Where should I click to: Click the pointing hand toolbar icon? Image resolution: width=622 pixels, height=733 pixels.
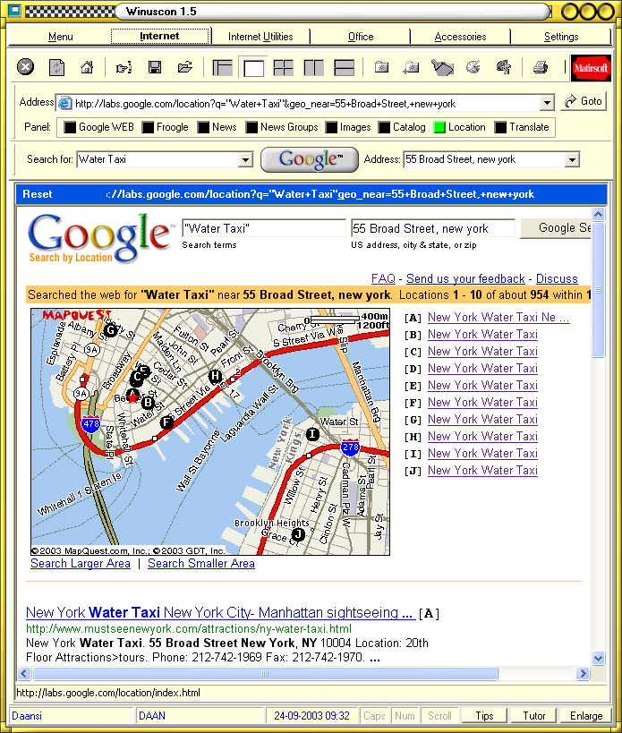[x=124, y=68]
